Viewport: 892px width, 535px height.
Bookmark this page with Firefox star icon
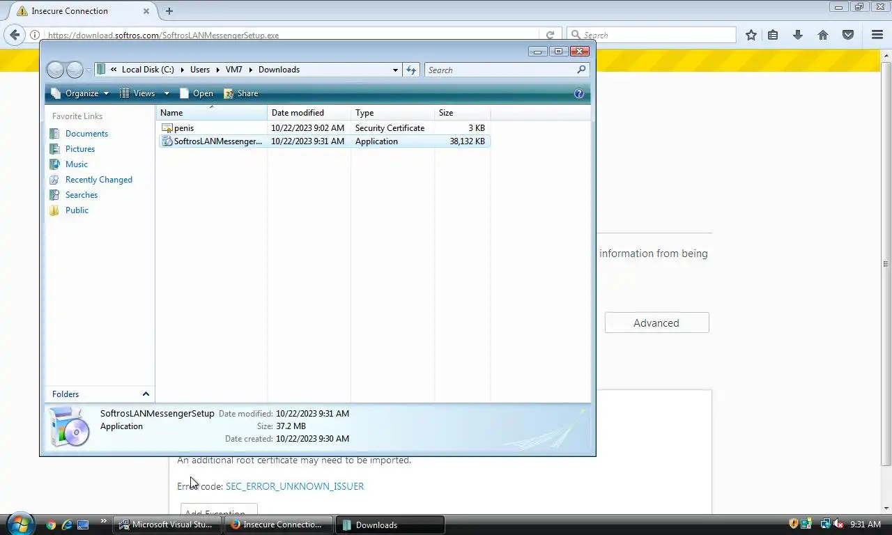pos(751,35)
